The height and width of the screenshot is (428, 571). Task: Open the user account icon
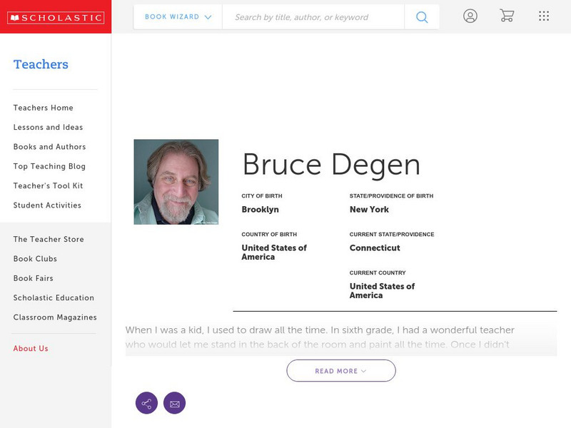click(x=470, y=16)
